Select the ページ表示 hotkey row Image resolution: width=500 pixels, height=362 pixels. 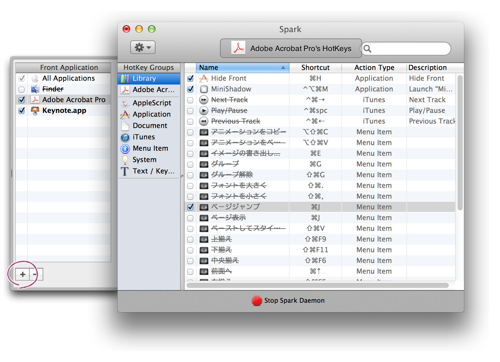click(320, 218)
